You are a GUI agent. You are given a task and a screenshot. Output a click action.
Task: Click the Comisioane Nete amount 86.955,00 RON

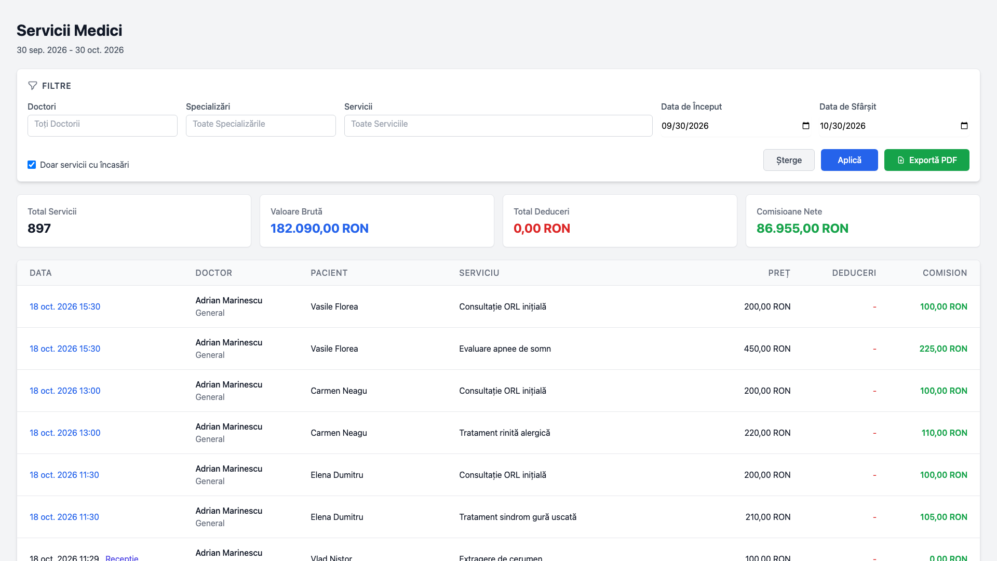(802, 229)
